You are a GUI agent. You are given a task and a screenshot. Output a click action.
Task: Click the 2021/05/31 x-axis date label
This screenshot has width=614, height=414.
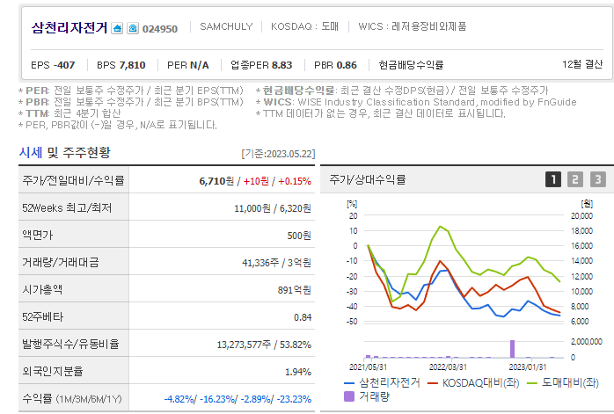[x=368, y=367]
